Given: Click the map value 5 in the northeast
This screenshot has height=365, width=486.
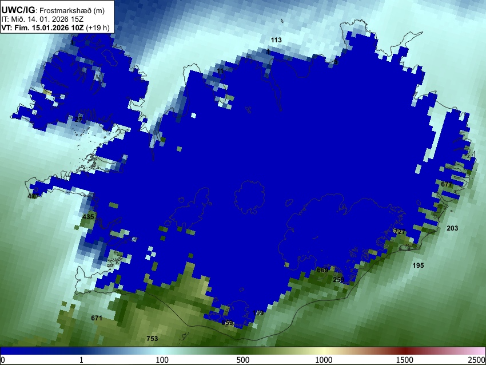Looking at the screenshot, I should [x=336, y=62].
